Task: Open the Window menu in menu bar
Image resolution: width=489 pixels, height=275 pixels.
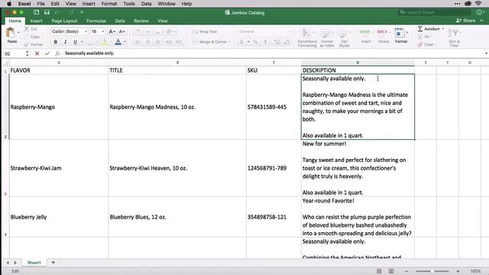Action: [x=167, y=4]
